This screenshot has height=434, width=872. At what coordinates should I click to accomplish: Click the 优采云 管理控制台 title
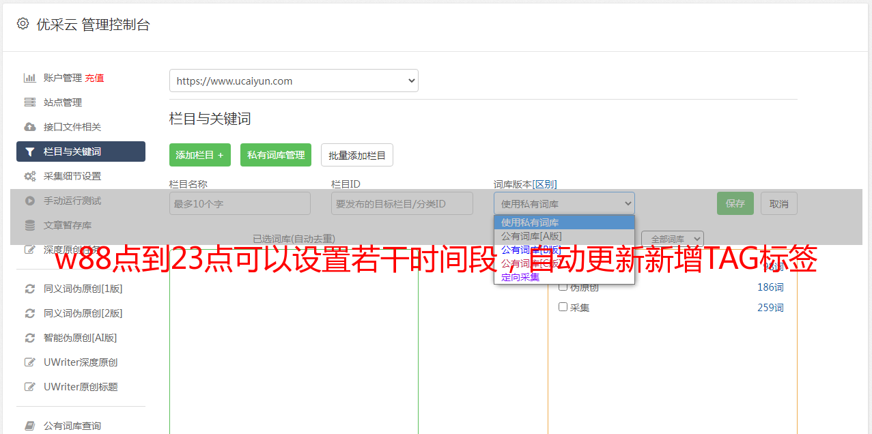93,25
